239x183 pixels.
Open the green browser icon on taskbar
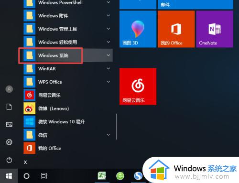(120, 176)
